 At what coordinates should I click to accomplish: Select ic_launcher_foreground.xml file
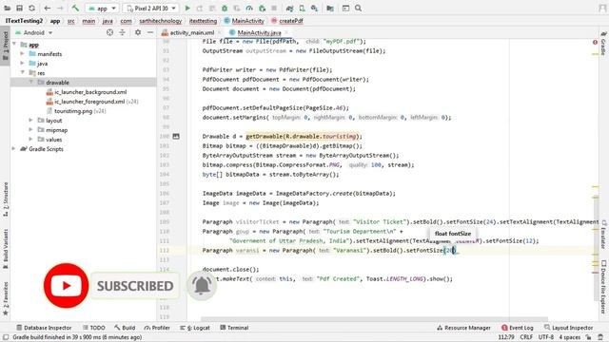coord(89,102)
